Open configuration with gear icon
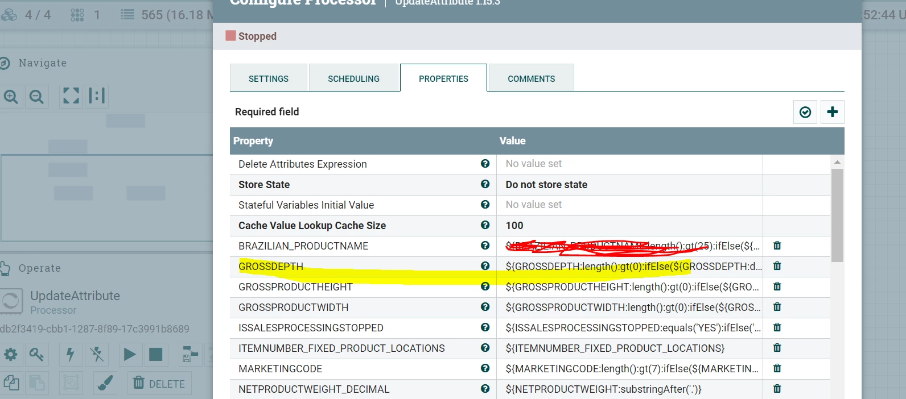 click(11, 355)
